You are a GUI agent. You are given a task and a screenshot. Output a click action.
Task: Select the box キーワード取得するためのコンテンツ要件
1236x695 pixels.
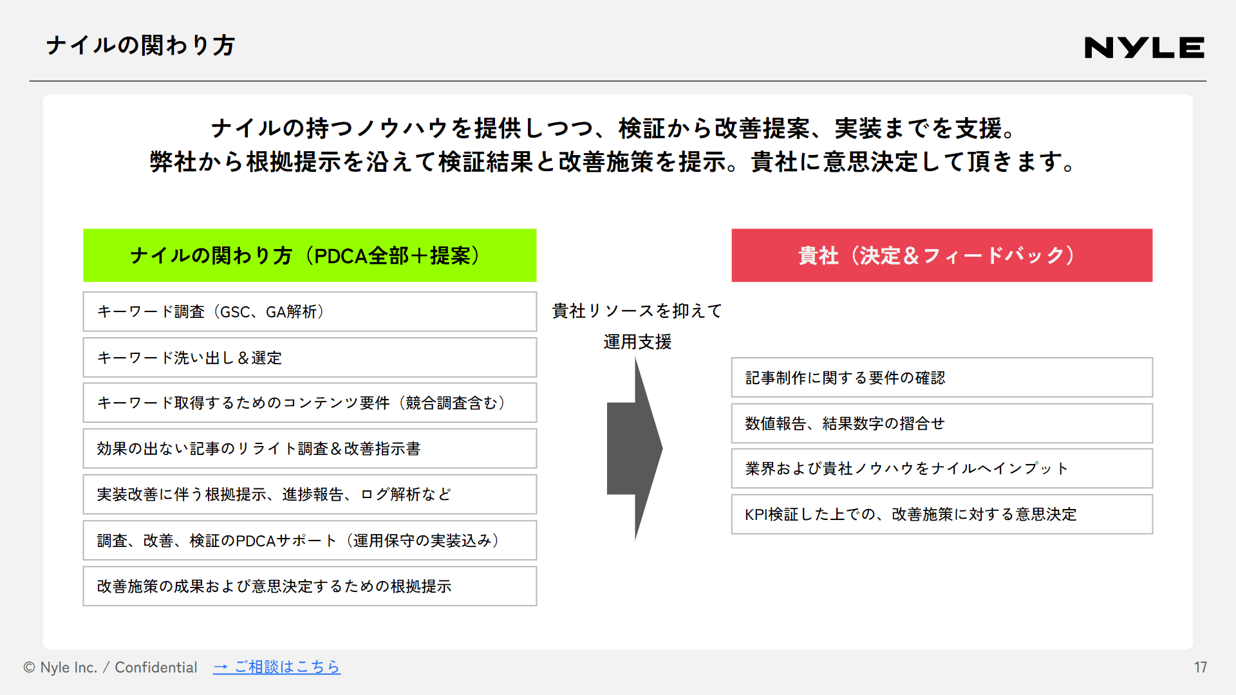(310, 403)
